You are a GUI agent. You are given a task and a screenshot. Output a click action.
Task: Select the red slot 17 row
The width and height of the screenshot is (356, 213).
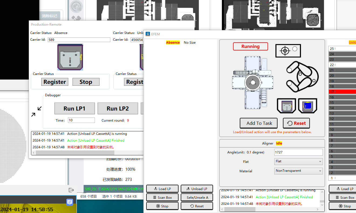(342, 92)
